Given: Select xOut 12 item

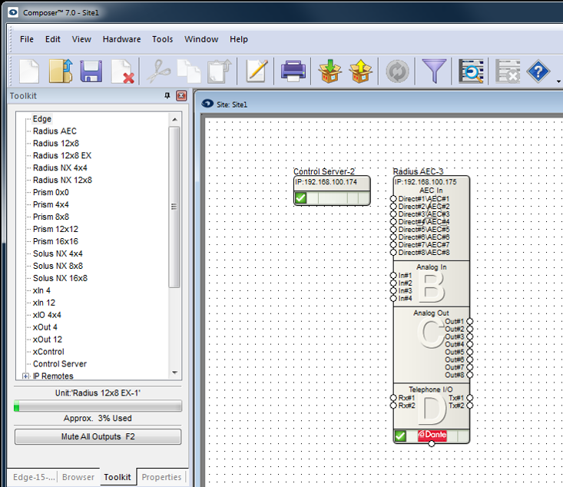Looking at the screenshot, I should click(x=48, y=340).
